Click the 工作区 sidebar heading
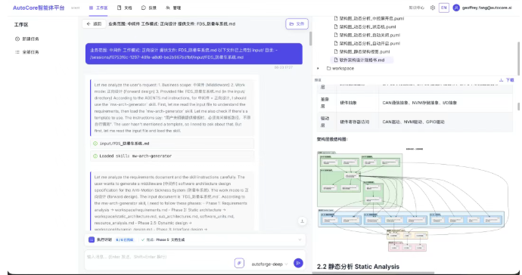Image resolution: width=522 pixels, height=275 pixels. [21, 25]
